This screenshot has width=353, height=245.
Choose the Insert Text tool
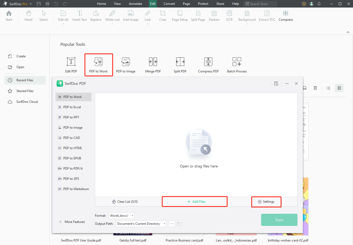point(79,16)
